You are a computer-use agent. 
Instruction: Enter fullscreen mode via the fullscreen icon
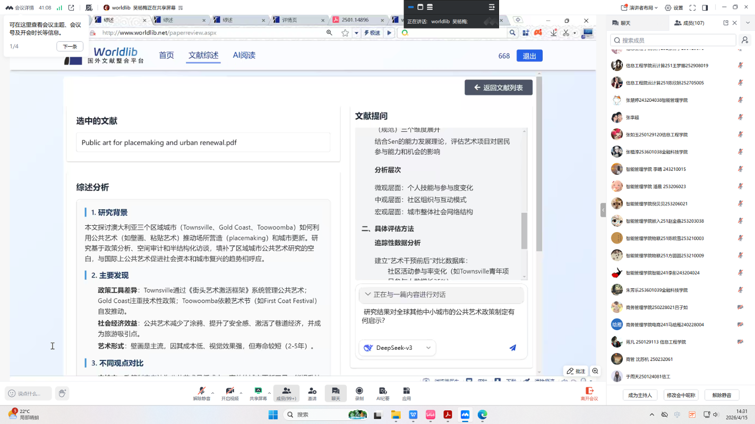(x=692, y=8)
